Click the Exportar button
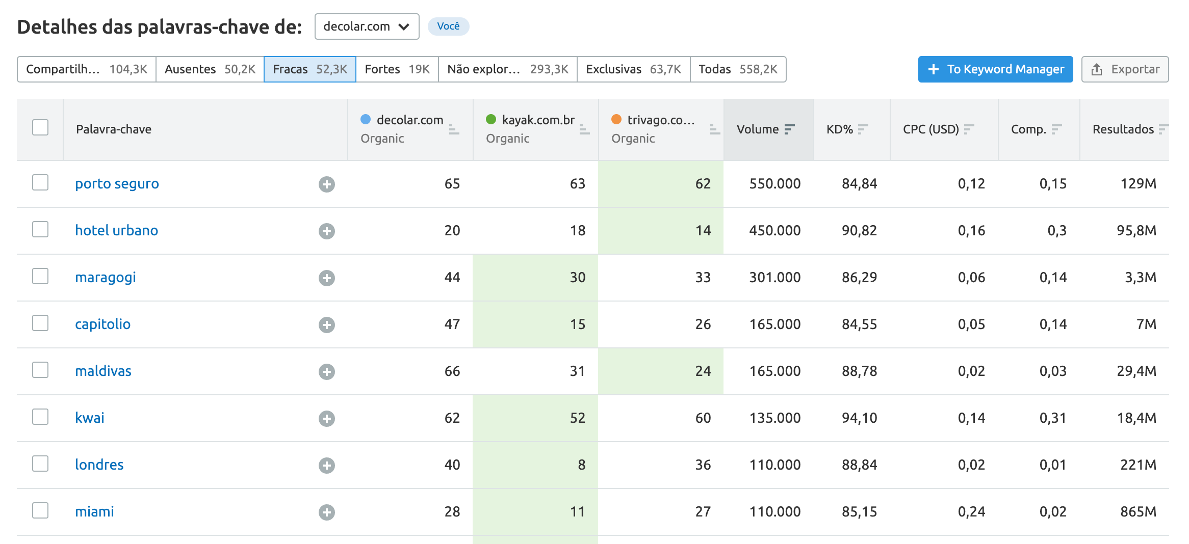The height and width of the screenshot is (544, 1189). 1125,69
